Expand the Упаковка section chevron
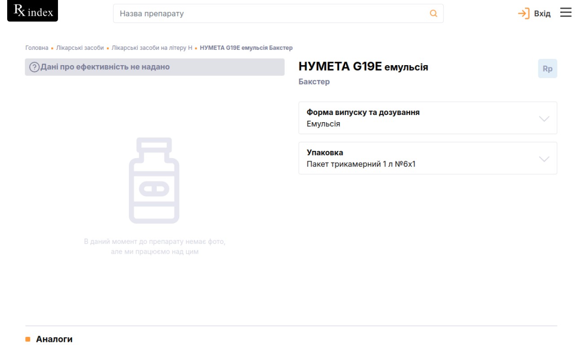 click(x=544, y=159)
